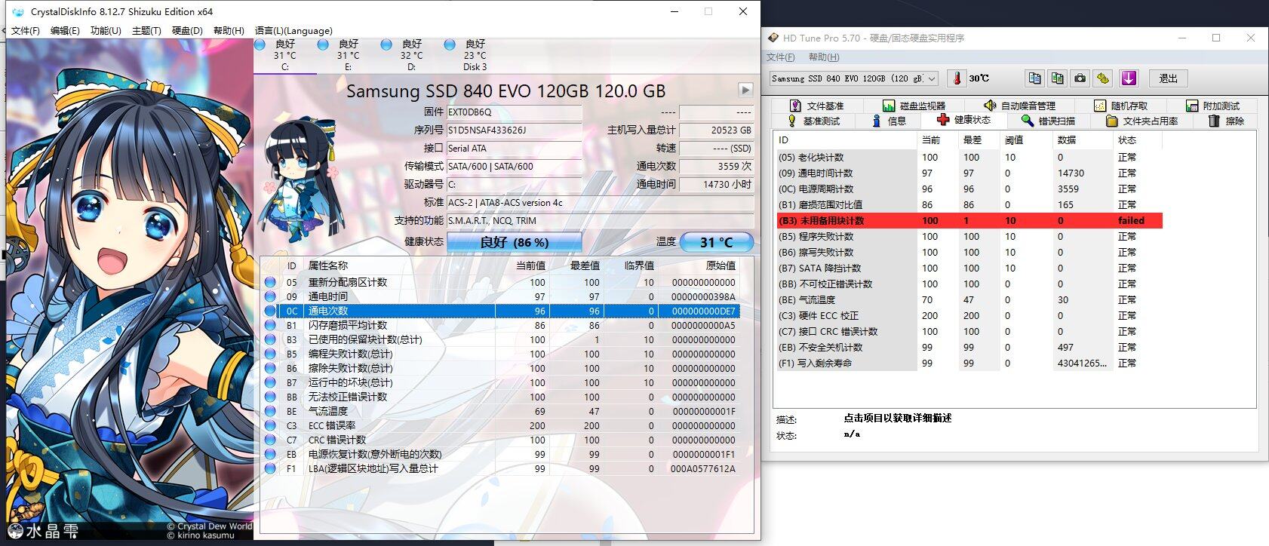Click the copy screenshot icon in HD Tune toolbar

tap(1057, 78)
